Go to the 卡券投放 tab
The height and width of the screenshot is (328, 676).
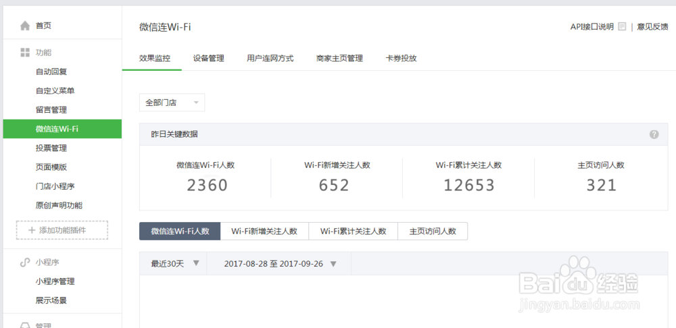401,58
